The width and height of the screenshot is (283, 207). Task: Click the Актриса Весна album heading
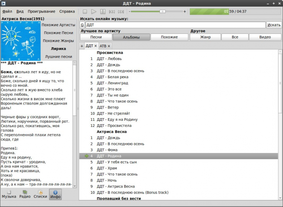tap(112, 132)
